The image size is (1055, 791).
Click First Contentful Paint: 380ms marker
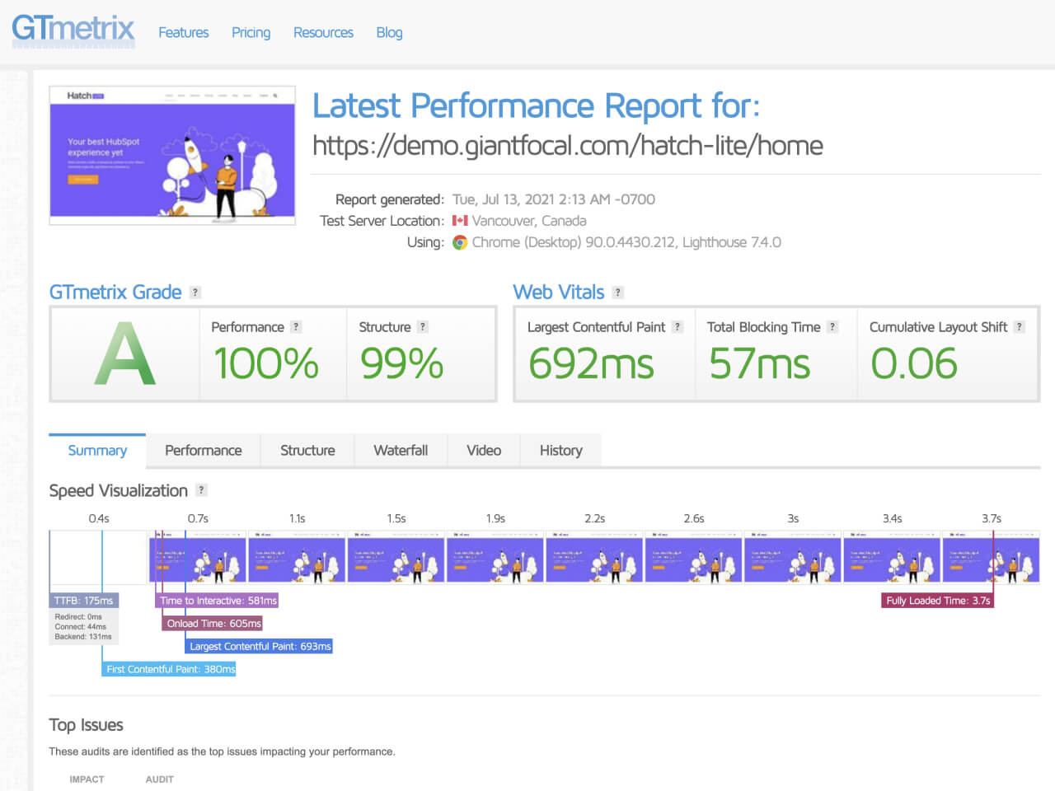(x=170, y=669)
